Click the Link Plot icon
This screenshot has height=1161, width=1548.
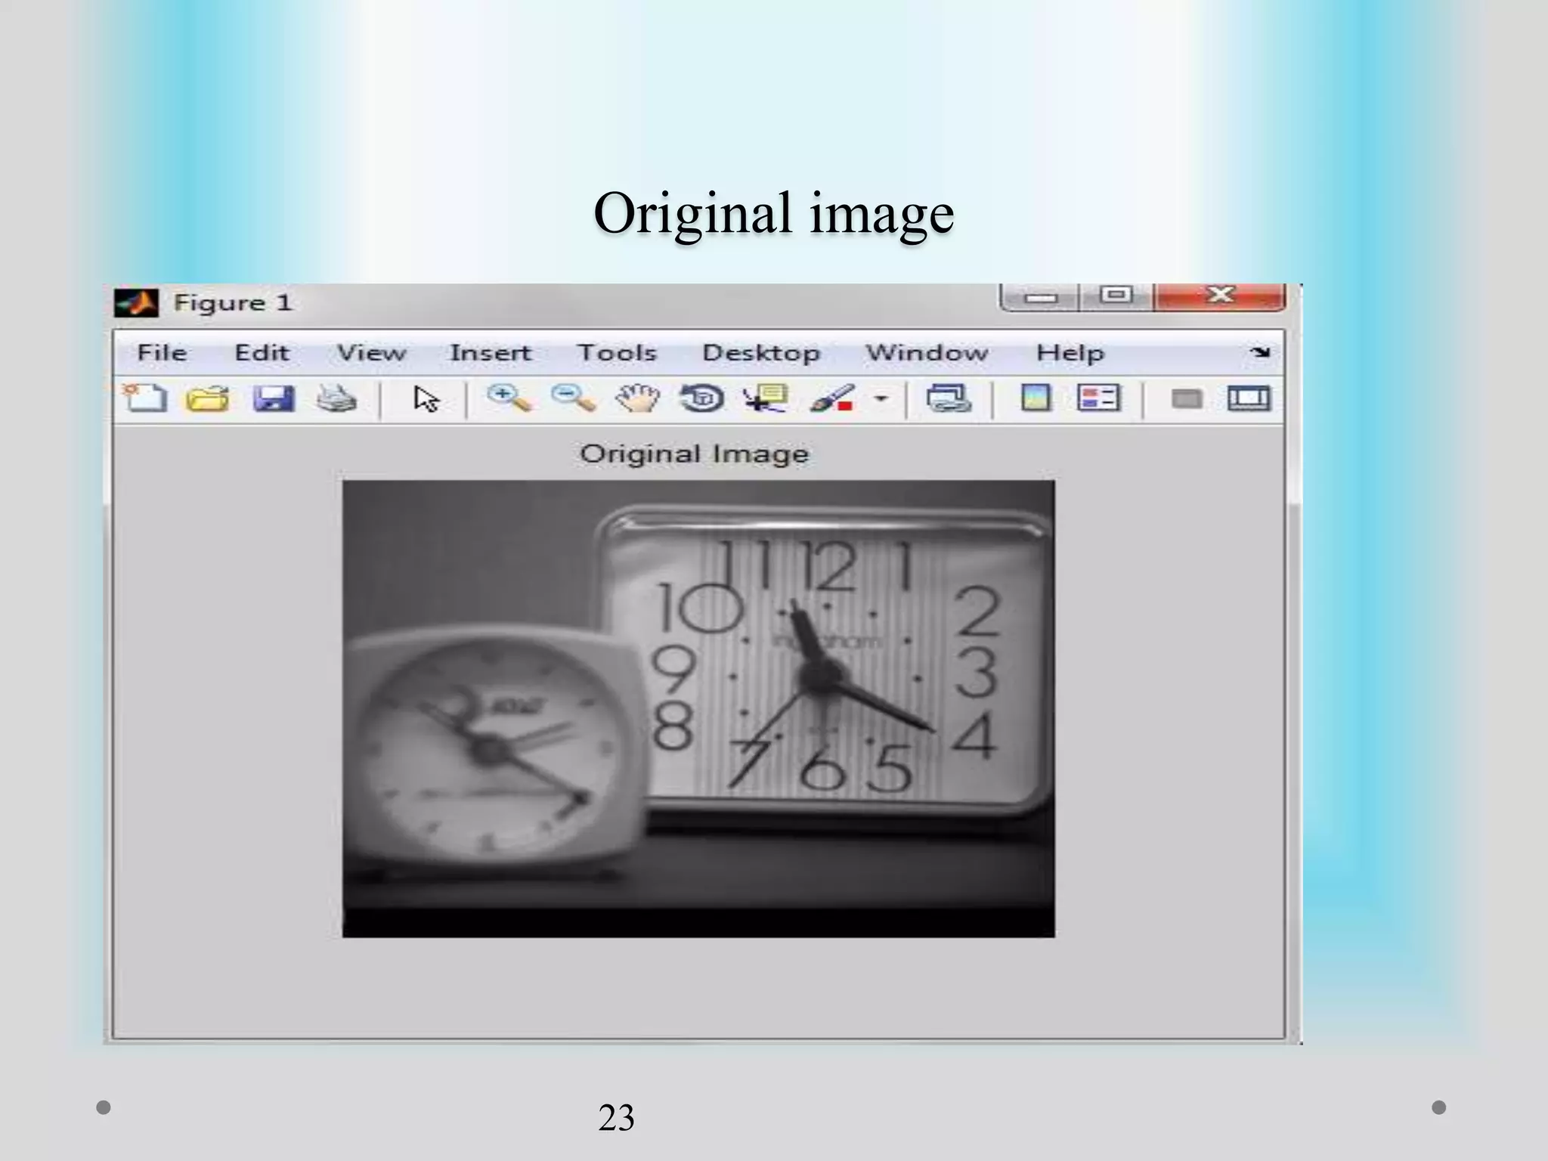tap(949, 398)
